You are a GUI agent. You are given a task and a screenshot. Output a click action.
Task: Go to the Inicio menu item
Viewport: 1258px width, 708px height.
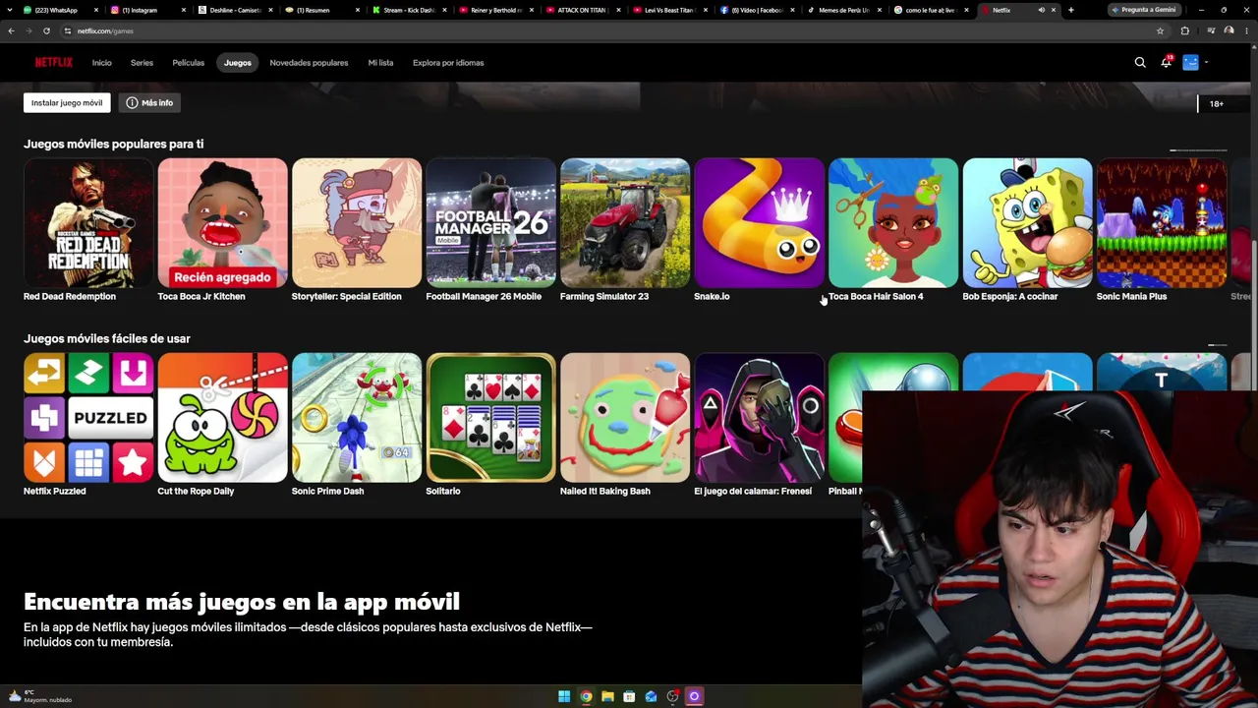tap(102, 62)
